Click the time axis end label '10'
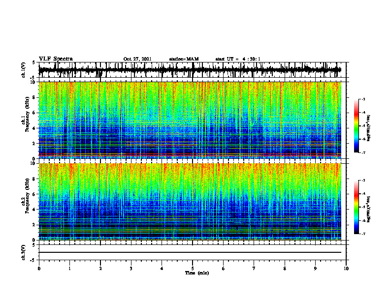 [x=346, y=269]
